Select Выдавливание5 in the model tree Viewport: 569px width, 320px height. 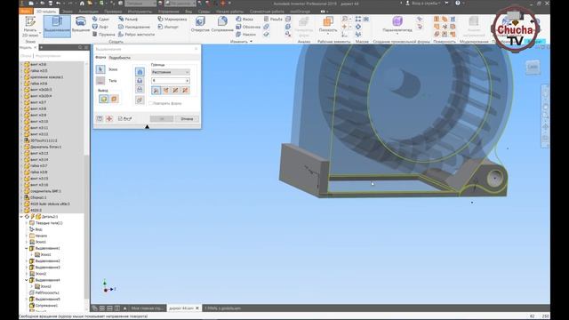click(44, 300)
